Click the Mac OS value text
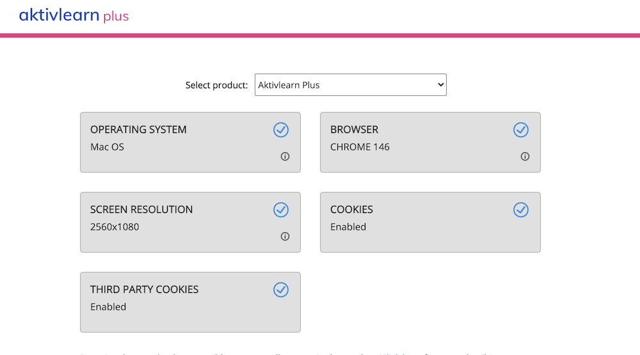This screenshot has height=355, width=640. [107, 147]
